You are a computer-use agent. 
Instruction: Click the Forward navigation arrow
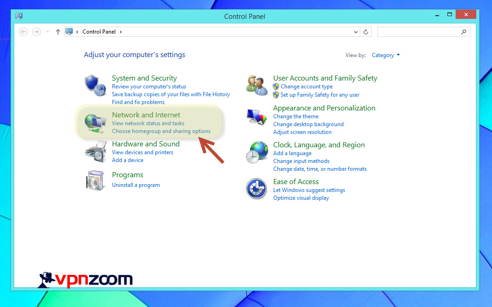(36, 32)
